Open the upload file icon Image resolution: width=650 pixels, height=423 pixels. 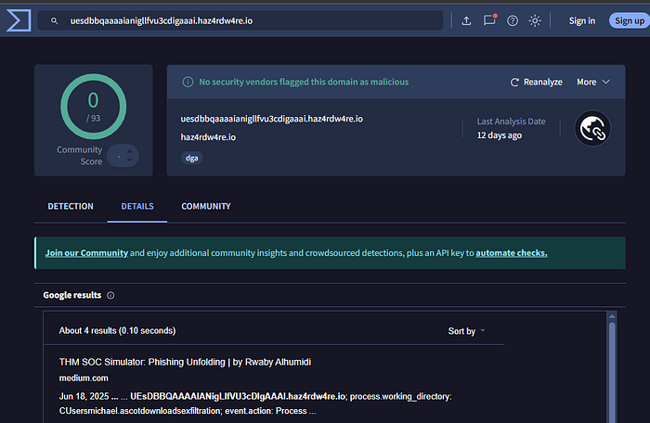tap(466, 20)
